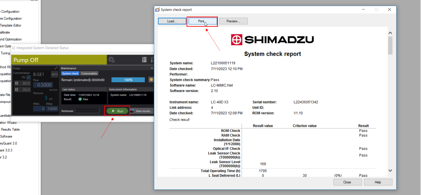Click the gear settings icon beside progress bar
This screenshot has width=421, height=195.
pyautogui.click(x=151, y=80)
